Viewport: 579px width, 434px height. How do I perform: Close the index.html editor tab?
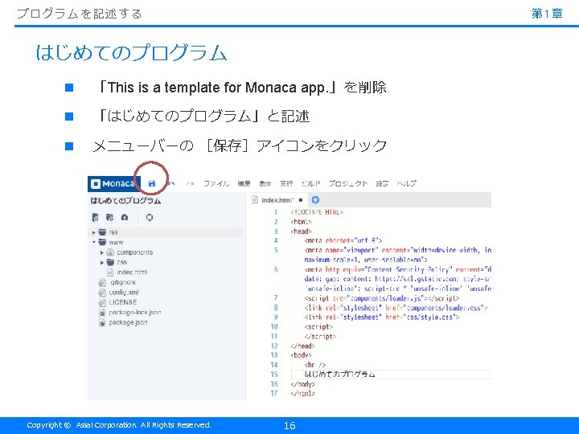click(x=301, y=200)
